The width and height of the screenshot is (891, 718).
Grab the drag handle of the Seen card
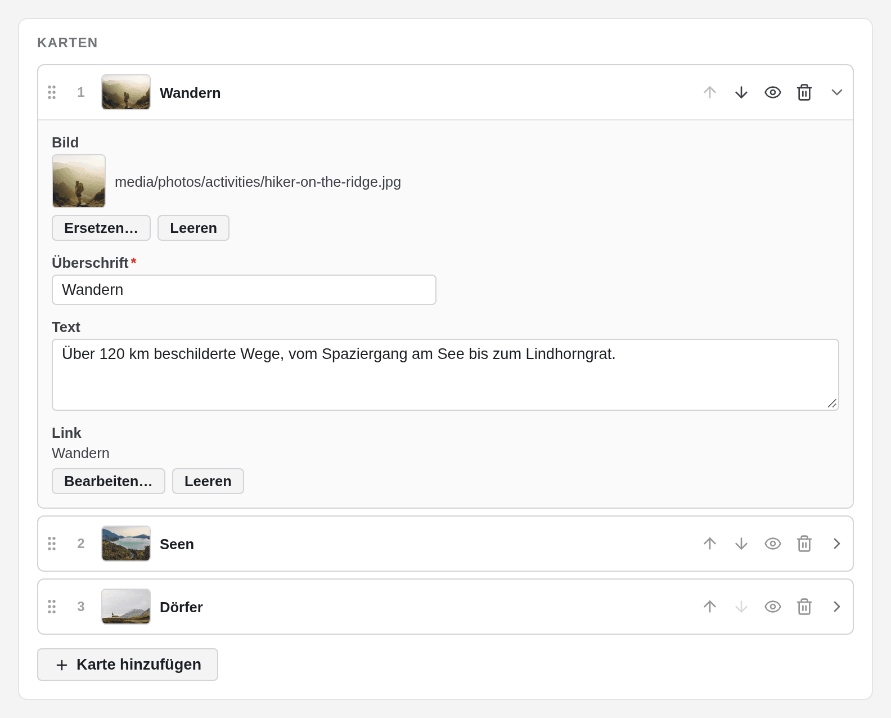click(52, 544)
